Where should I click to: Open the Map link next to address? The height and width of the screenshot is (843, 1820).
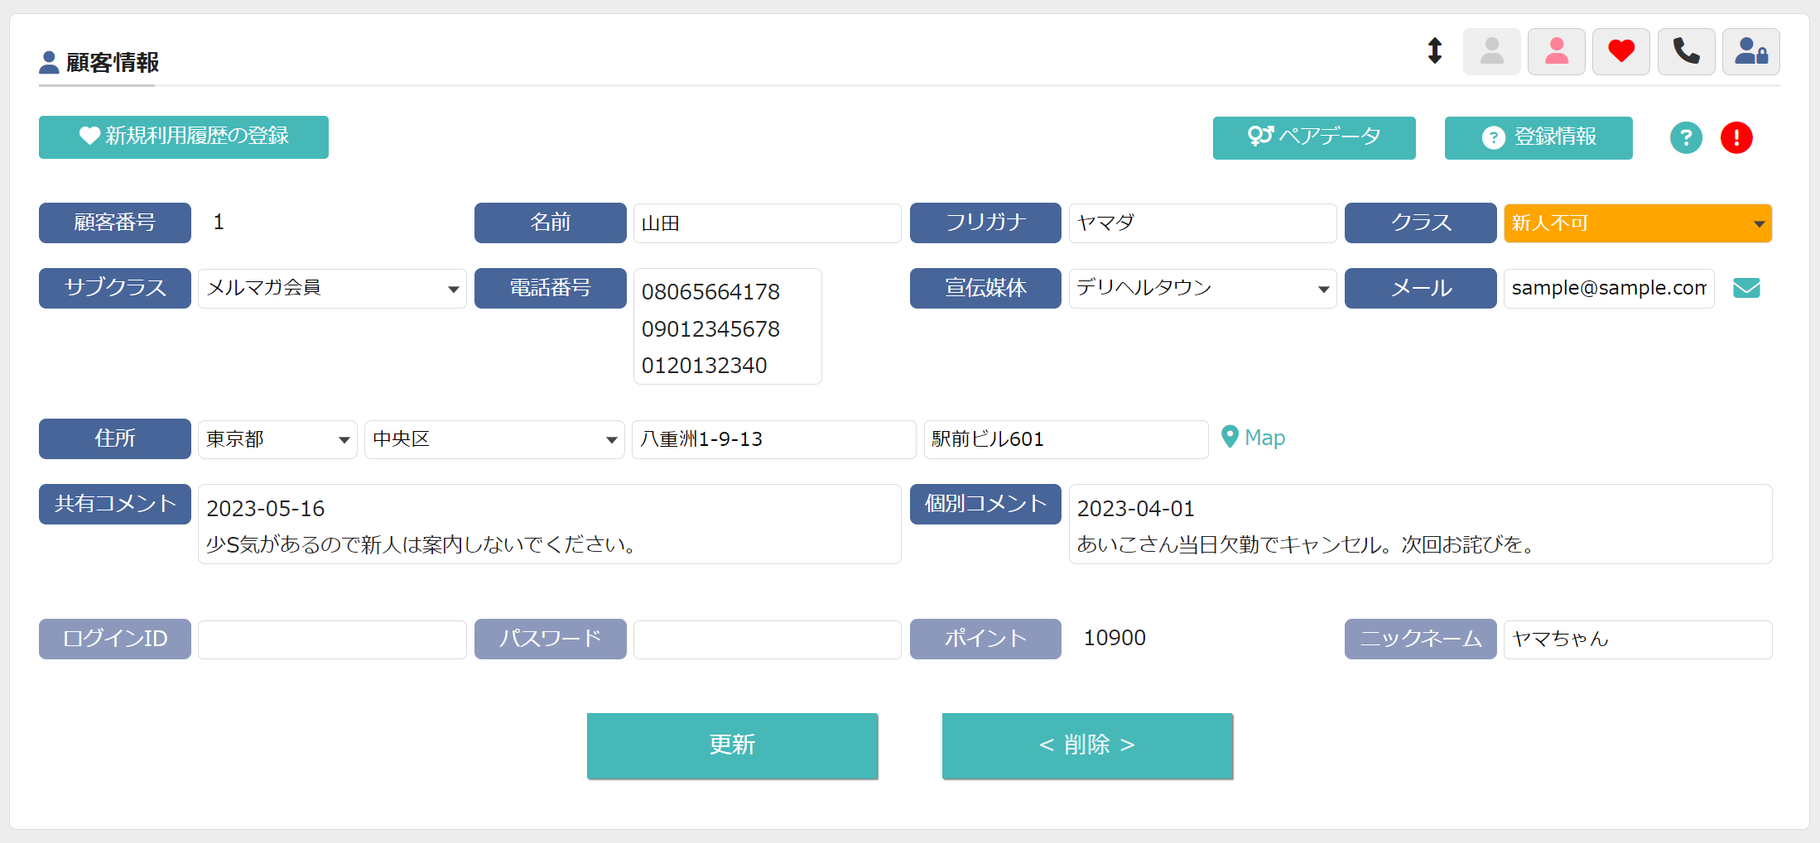click(x=1254, y=438)
